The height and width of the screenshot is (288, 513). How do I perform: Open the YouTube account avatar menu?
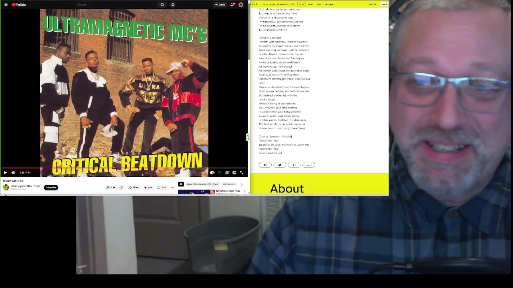[x=241, y=5]
